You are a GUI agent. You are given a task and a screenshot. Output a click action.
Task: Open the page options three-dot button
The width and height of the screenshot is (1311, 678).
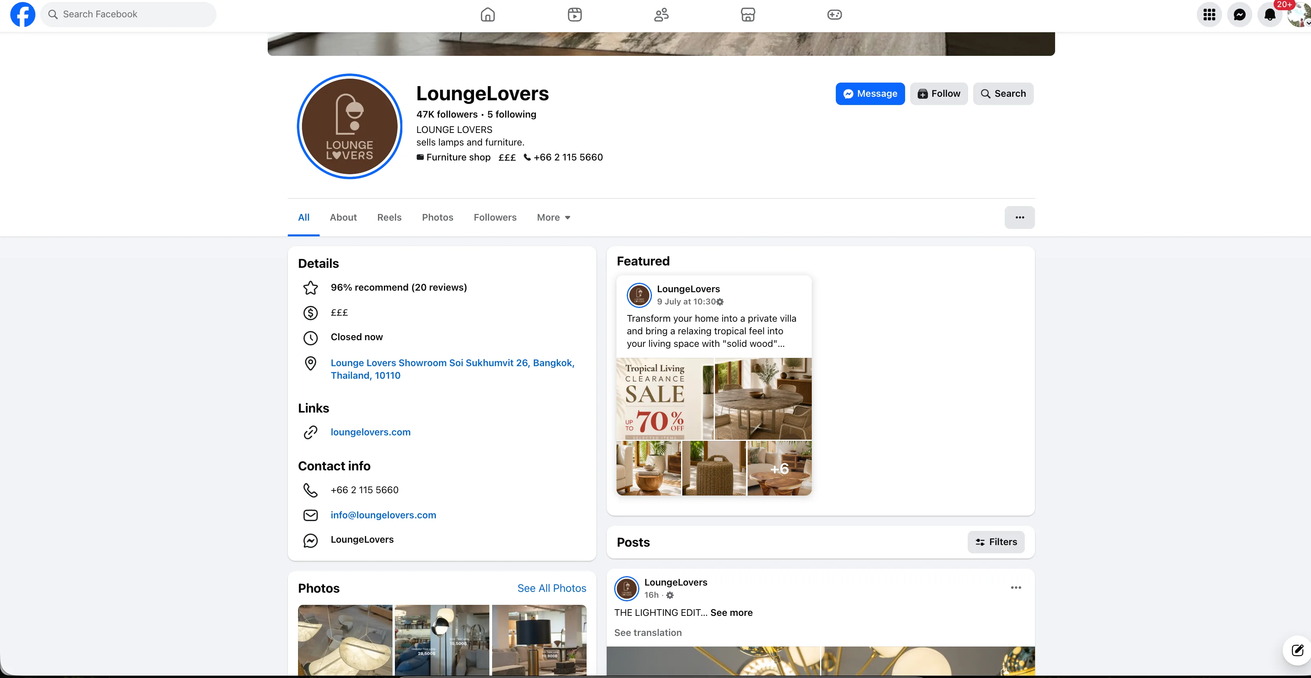[x=1019, y=217]
